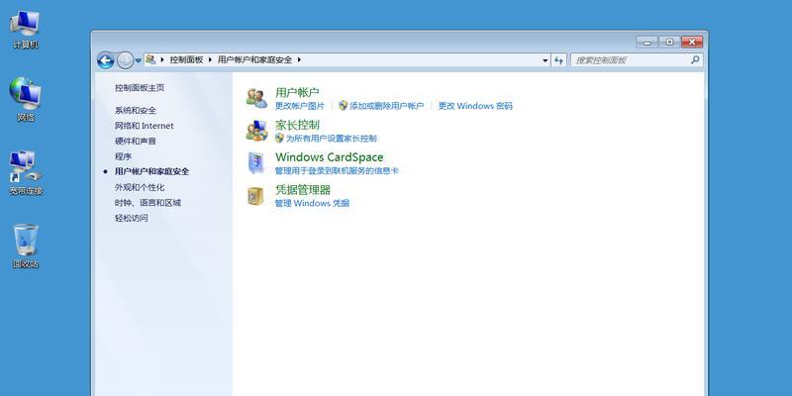This screenshot has width=792, height=396.
Task: Close the Control Panel window
Action: pos(692,42)
